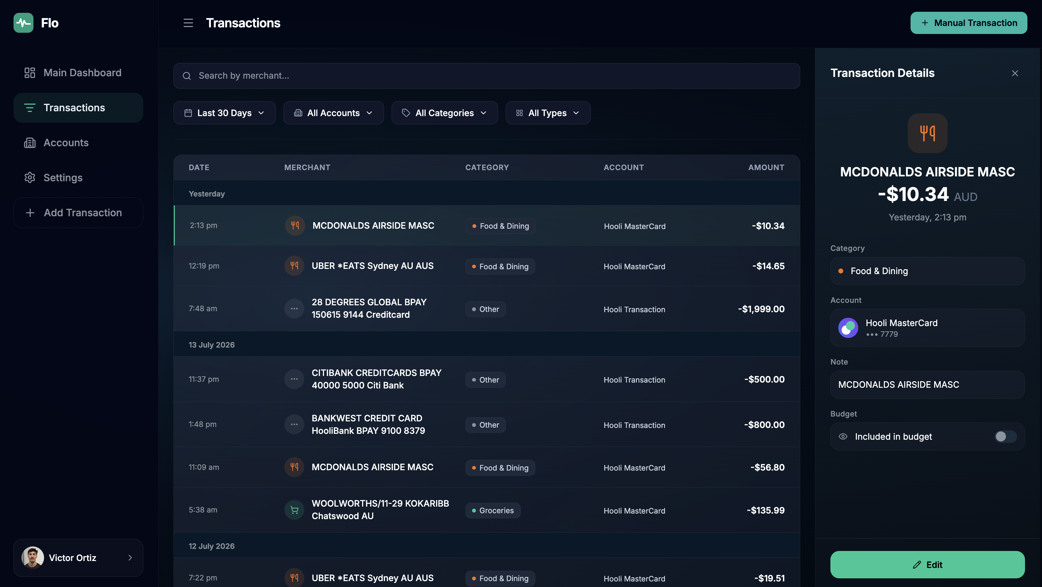The width and height of the screenshot is (1042, 587).
Task: Click the cart icon for Woolworths transaction
Action: tap(294, 510)
